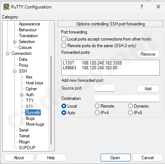Open the Host keys category
This screenshot has width=165, height=164.
coord(34,83)
